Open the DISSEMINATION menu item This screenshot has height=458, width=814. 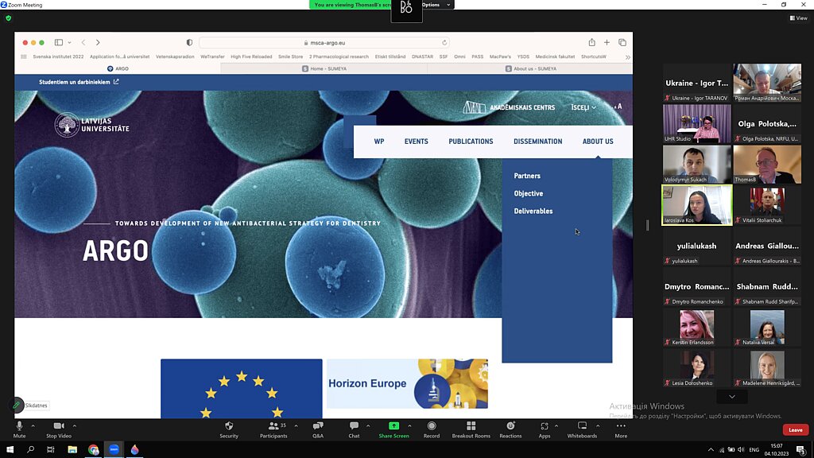point(538,142)
